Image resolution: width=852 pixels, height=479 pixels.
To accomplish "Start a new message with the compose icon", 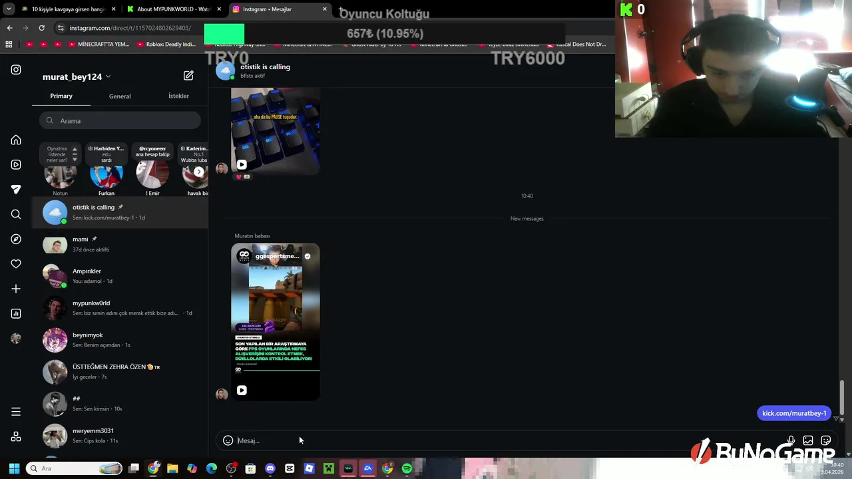I will click(188, 76).
